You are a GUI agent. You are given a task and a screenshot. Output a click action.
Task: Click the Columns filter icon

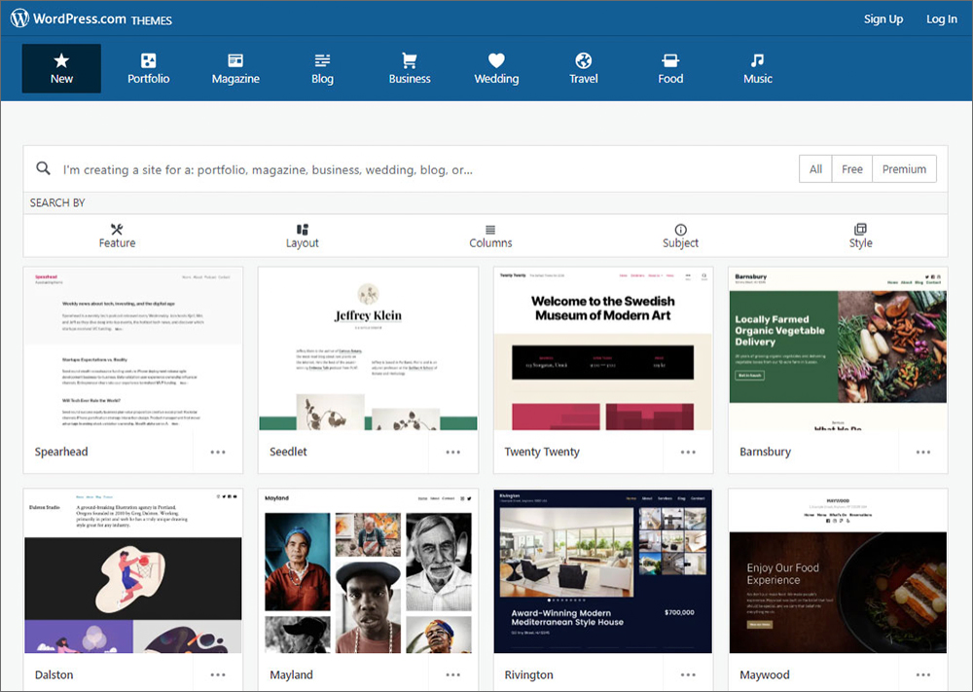490,229
